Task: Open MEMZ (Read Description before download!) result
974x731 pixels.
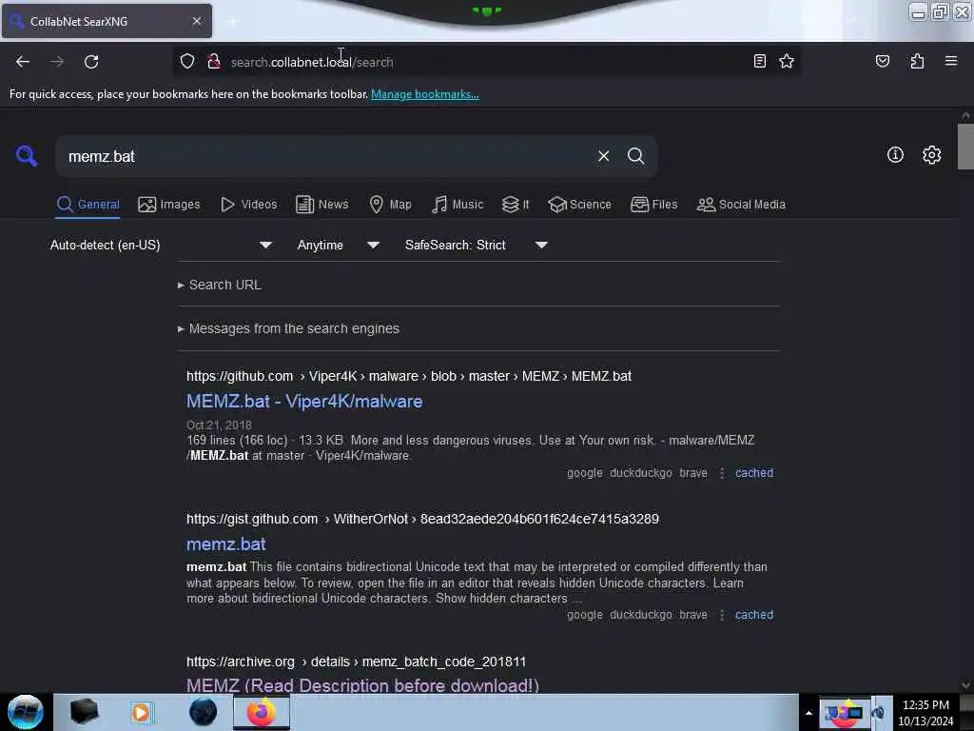Action: 362,685
